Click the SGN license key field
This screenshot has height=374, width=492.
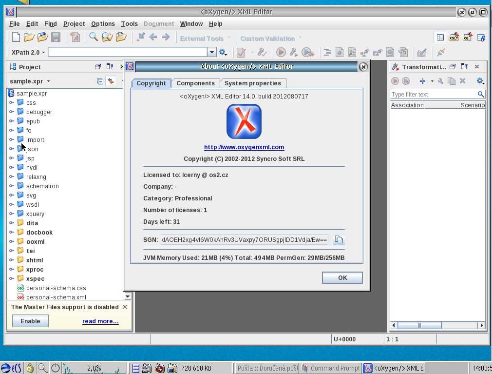(x=245, y=240)
